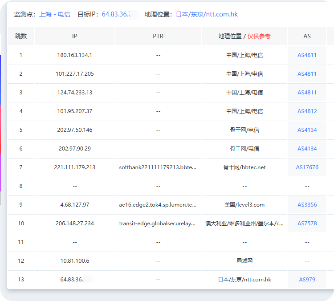The height and width of the screenshot is (301, 334).
Task: Click AS4134 link for IP 202.97.50.146
Action: (307, 130)
